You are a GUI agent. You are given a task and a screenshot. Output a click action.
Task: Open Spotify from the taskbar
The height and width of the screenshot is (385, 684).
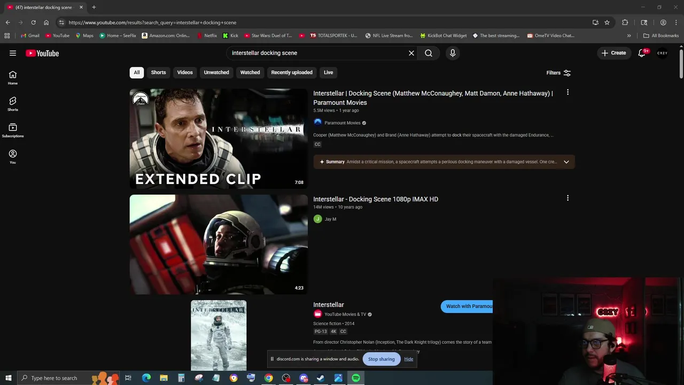(x=356, y=378)
